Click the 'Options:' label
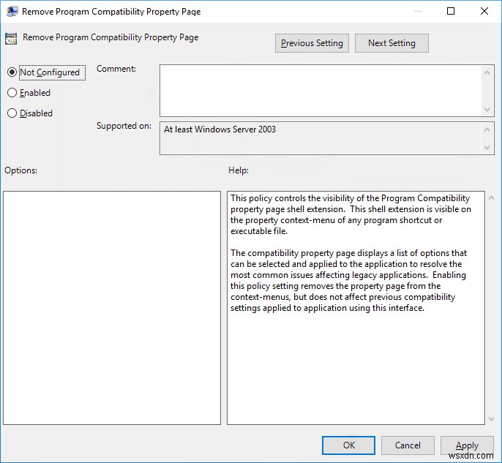This screenshot has height=463, width=502. point(20,170)
